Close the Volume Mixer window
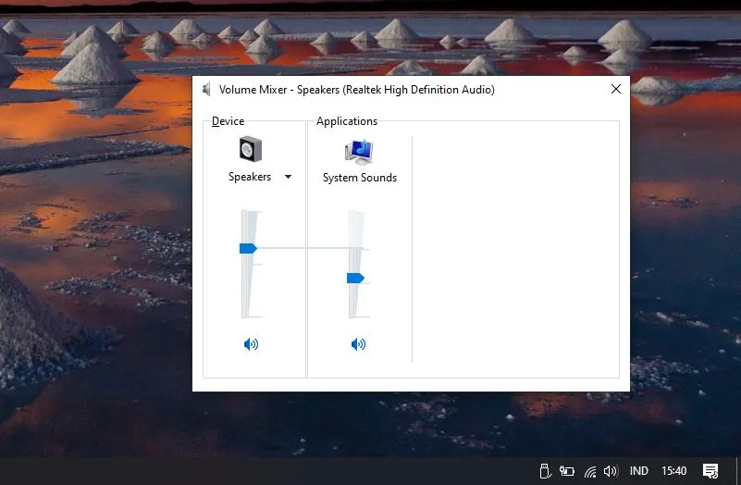The width and height of the screenshot is (741, 485). click(x=616, y=90)
